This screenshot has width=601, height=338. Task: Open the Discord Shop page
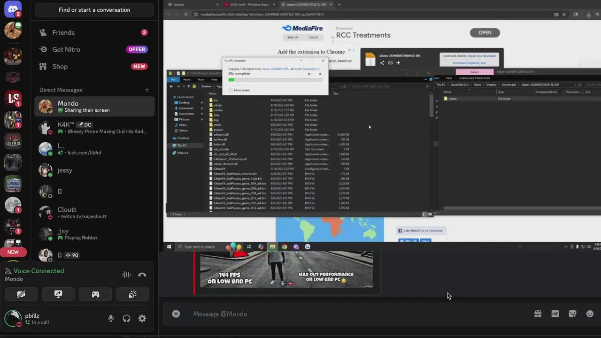point(94,66)
